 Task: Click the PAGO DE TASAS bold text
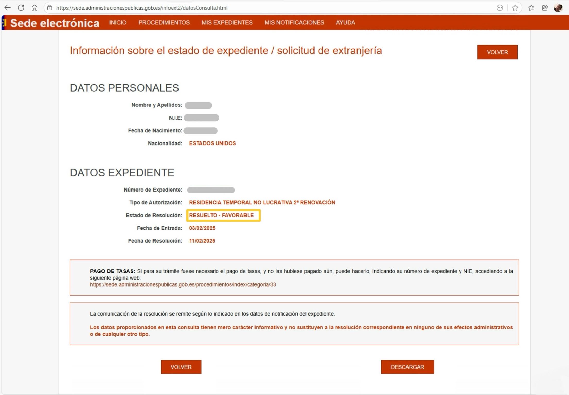(113, 271)
